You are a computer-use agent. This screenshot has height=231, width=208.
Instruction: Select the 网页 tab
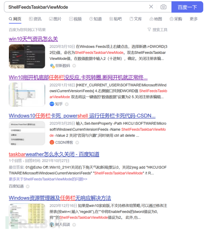[x=15, y=19]
